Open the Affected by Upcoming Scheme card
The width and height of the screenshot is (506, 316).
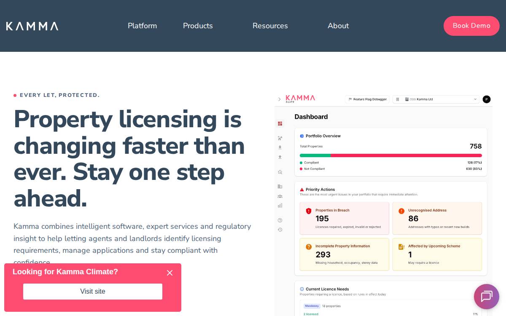(x=437, y=254)
